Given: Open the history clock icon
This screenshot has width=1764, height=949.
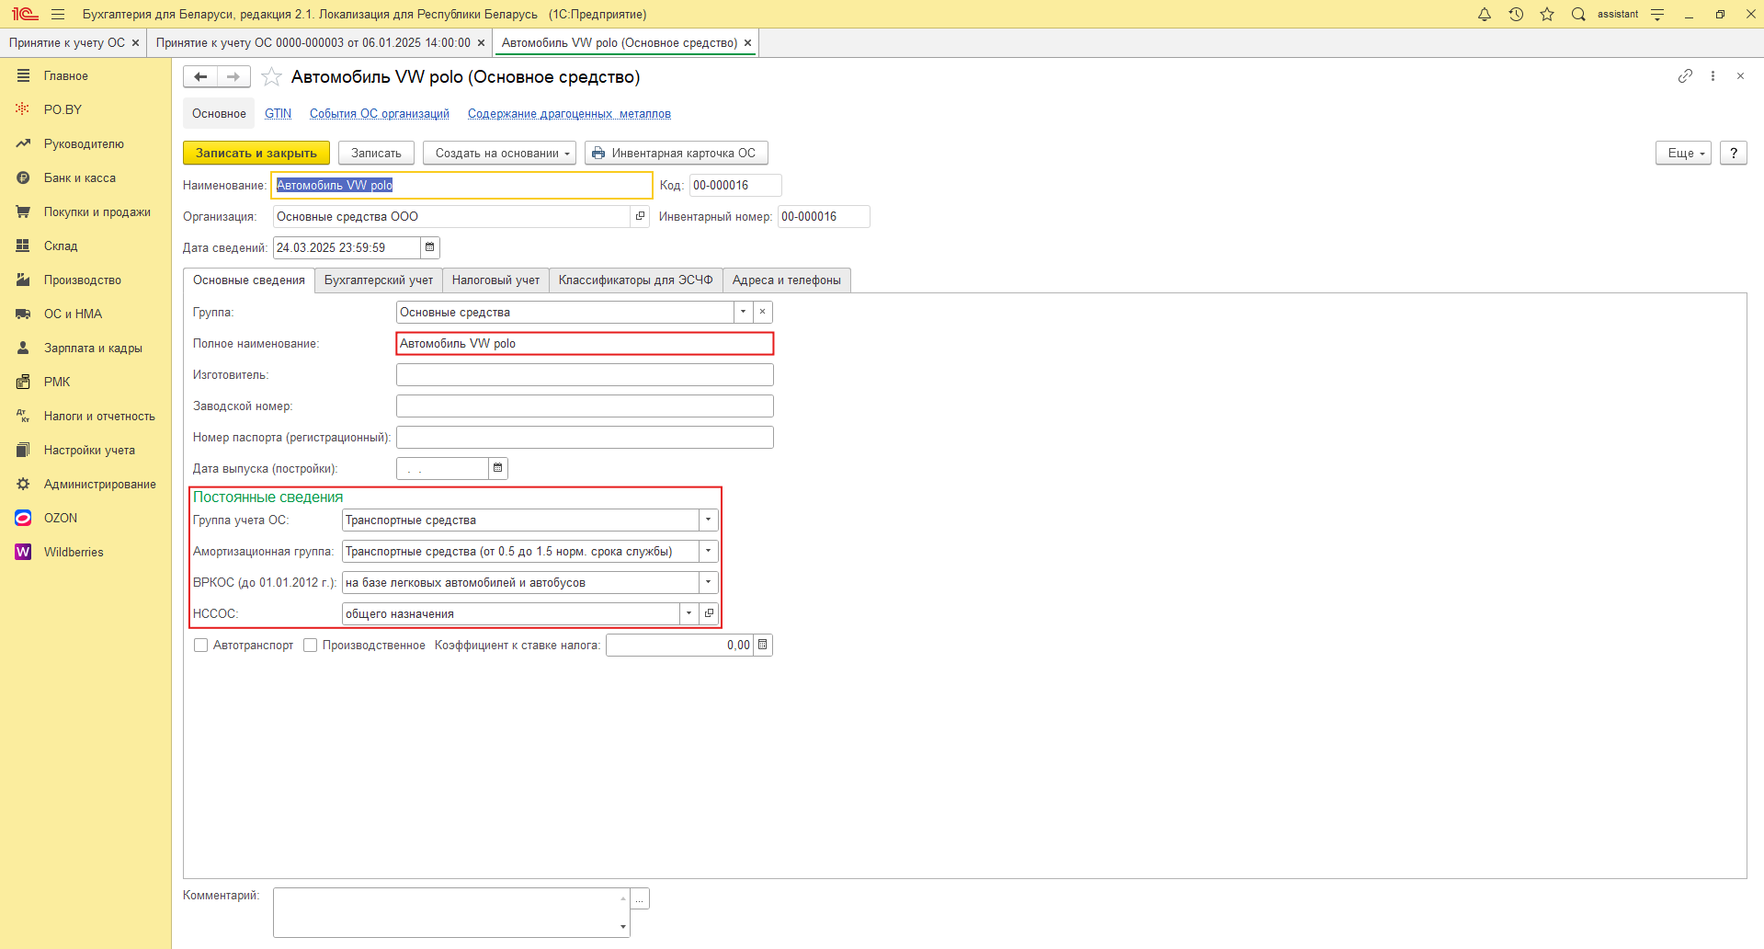Looking at the screenshot, I should click(x=1516, y=15).
